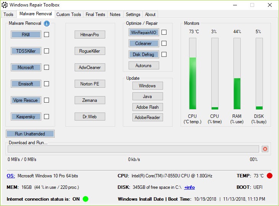Launch Dr.Web

(x=90, y=117)
